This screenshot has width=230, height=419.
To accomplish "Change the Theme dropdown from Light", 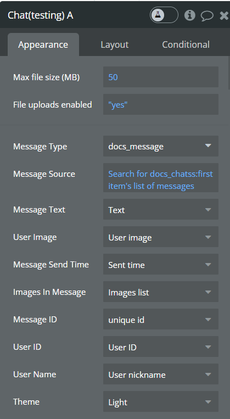I will 161,402.
